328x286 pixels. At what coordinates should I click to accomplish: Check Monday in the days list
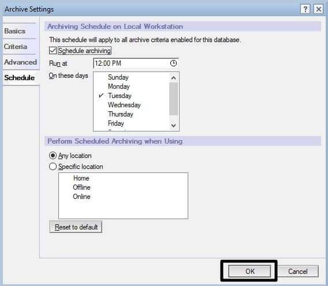pos(118,86)
